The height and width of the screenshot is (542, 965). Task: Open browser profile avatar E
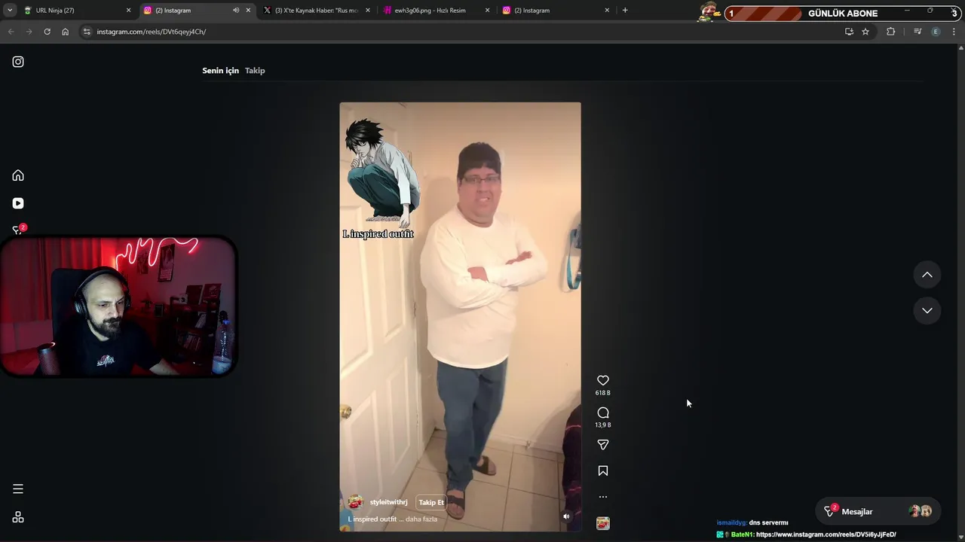pos(936,32)
